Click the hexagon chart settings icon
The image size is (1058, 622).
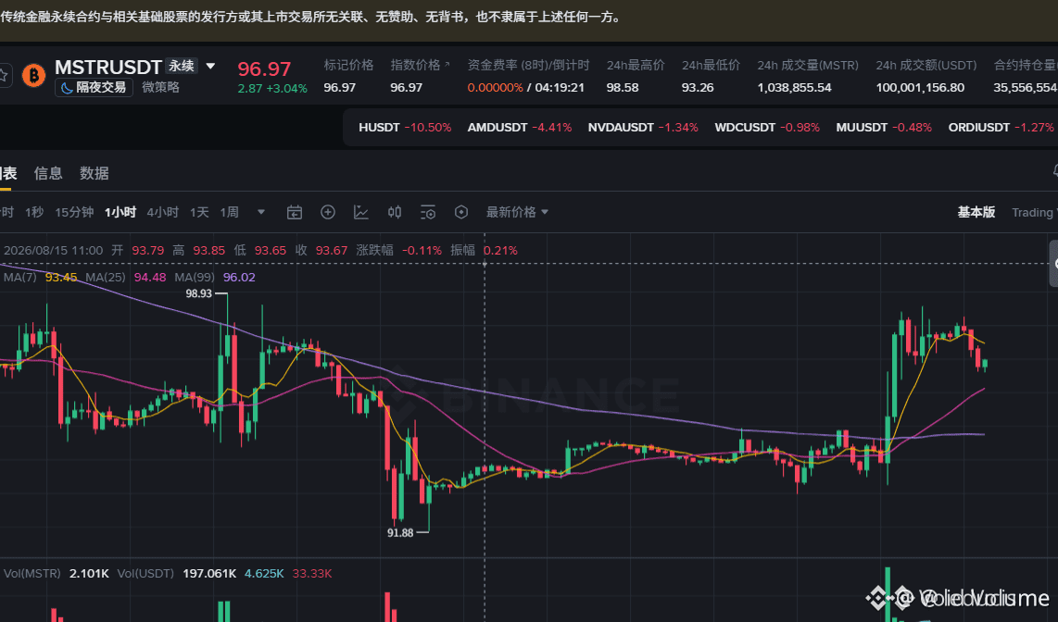coord(461,212)
